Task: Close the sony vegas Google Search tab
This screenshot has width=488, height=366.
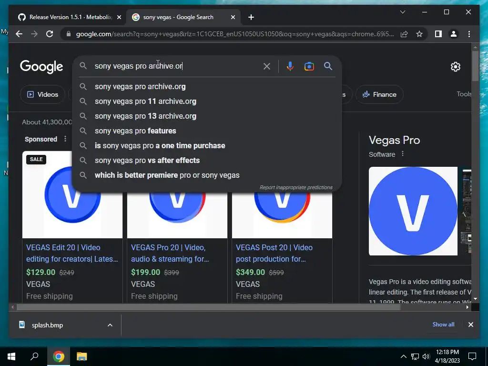Action: coord(233,18)
